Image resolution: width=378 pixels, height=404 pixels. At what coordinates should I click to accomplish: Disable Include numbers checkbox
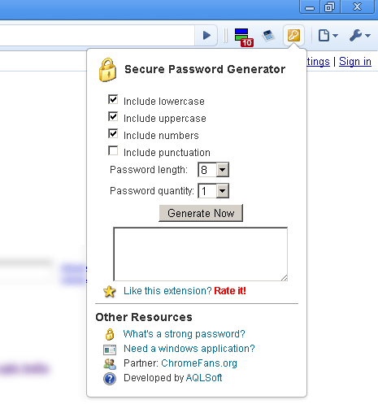point(113,133)
